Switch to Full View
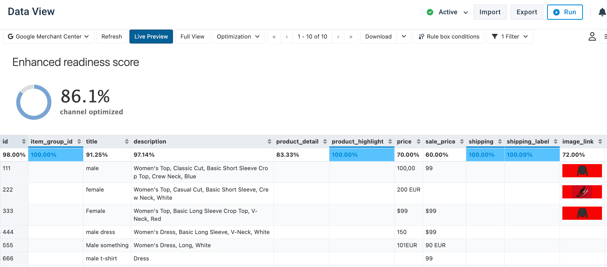The image size is (607, 267). coord(192,37)
